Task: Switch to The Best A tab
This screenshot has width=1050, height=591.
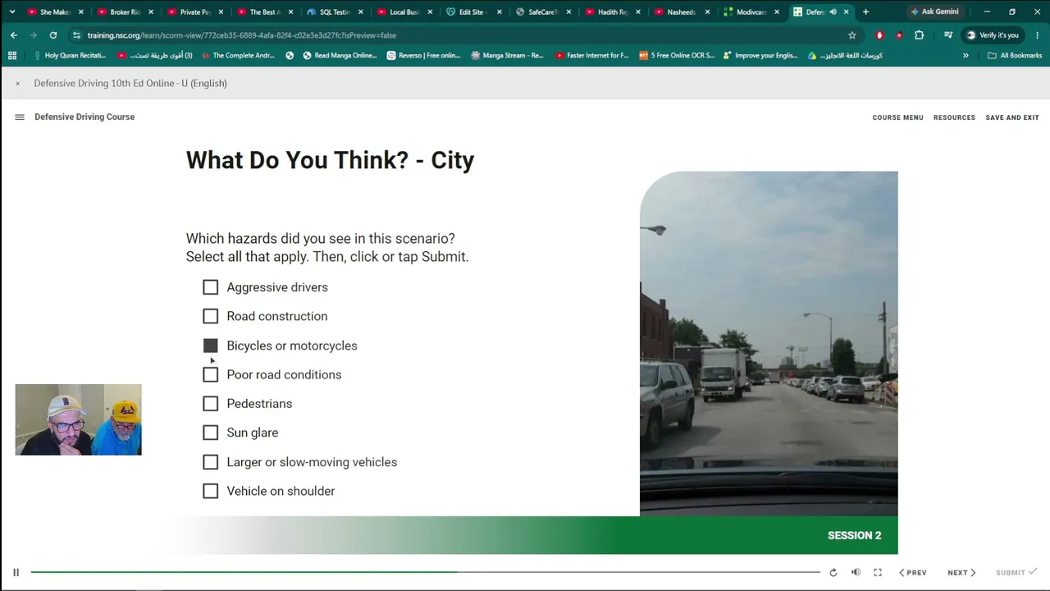Action: click(264, 12)
